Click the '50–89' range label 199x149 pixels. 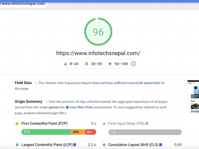tap(97, 64)
